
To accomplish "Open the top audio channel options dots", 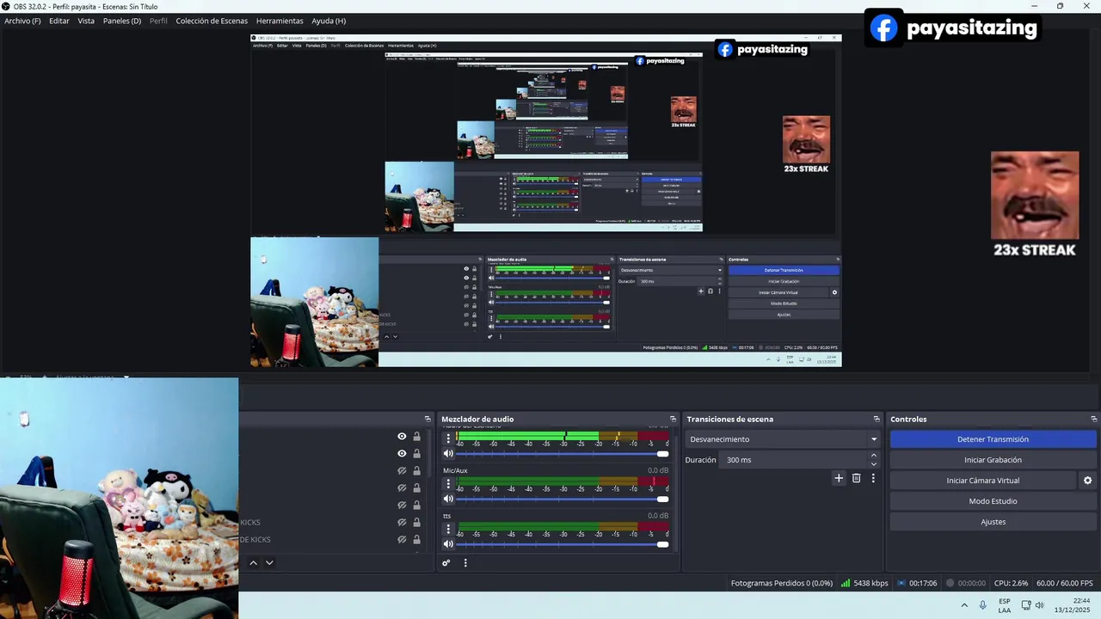I will [x=448, y=438].
